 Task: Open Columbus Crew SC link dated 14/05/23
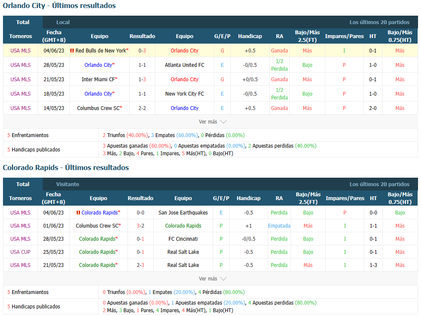98,108
